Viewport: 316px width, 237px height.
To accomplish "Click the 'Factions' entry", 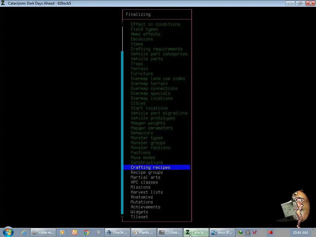I will (x=140, y=152).
